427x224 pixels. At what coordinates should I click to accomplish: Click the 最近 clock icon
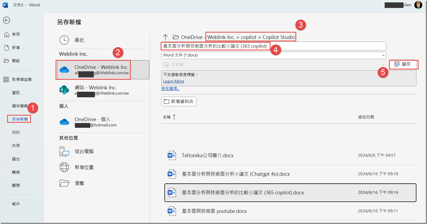(x=64, y=40)
